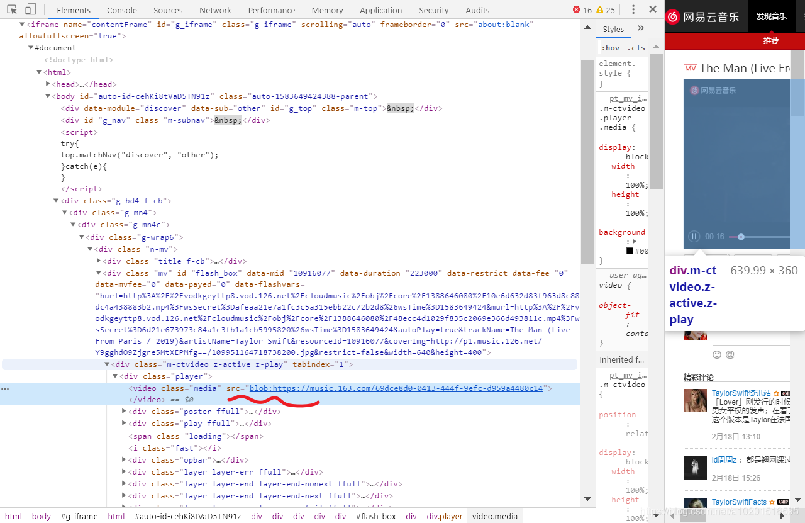Screen dimensions: 805x523
Task: Toggle the device toolbar icon
Action: (x=31, y=9)
